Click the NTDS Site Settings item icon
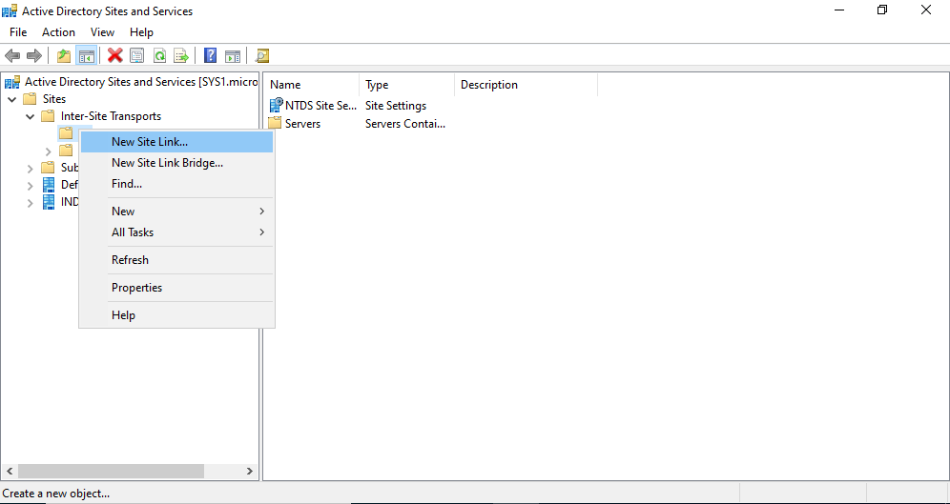 [x=277, y=105]
